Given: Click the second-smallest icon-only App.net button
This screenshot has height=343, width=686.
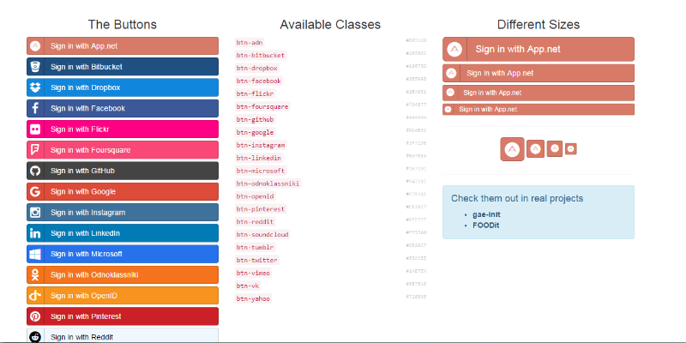Looking at the screenshot, I should pyautogui.click(x=555, y=148).
